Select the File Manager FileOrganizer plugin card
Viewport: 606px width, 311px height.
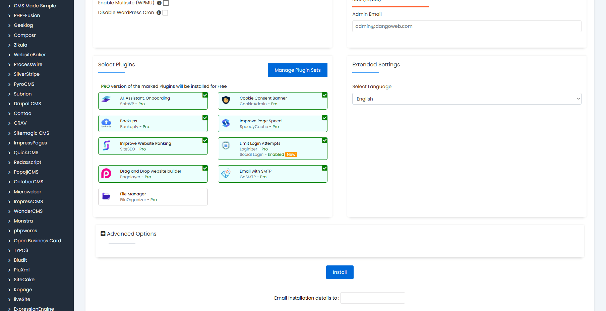point(153,197)
